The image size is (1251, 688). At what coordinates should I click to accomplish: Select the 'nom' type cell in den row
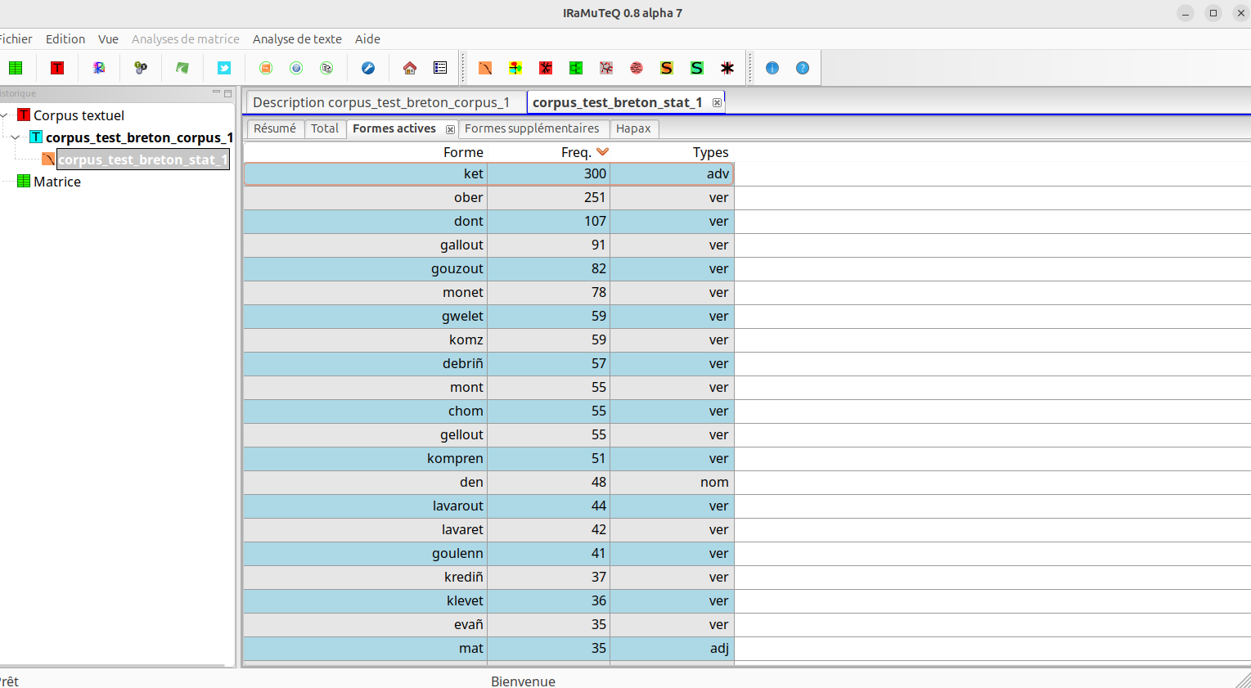pyautogui.click(x=673, y=482)
